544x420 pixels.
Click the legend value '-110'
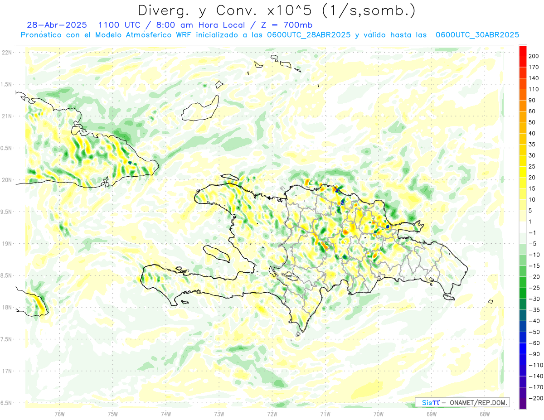coord(535,365)
